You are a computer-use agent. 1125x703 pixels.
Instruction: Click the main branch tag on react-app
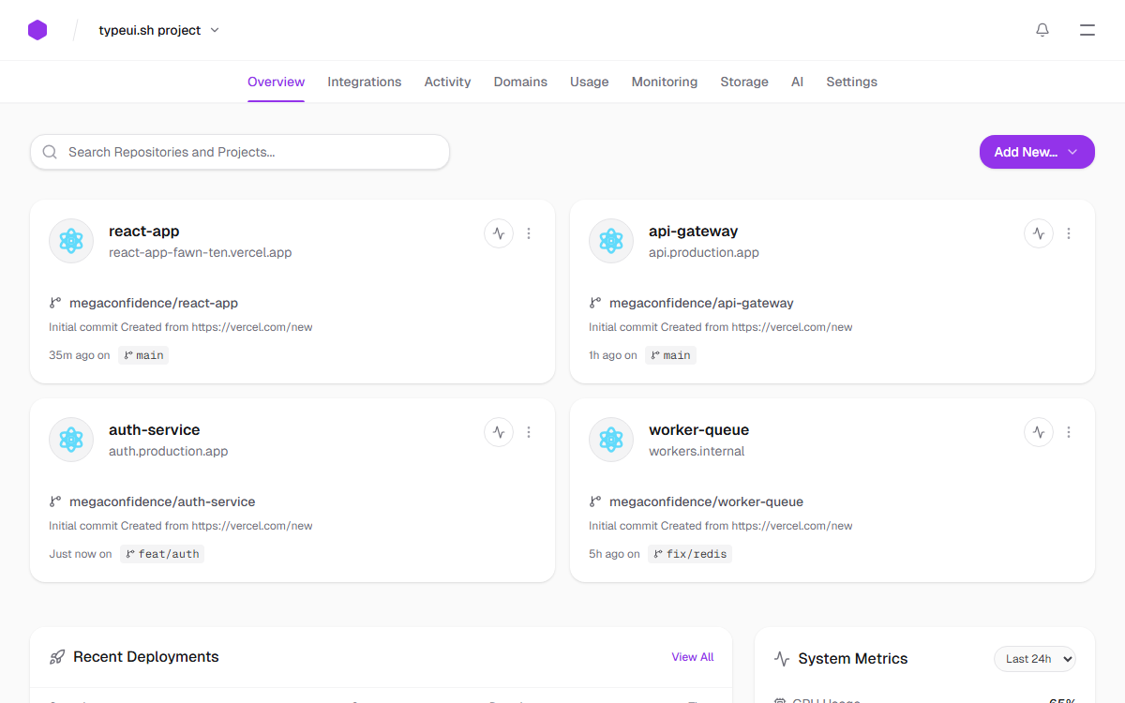(x=143, y=355)
